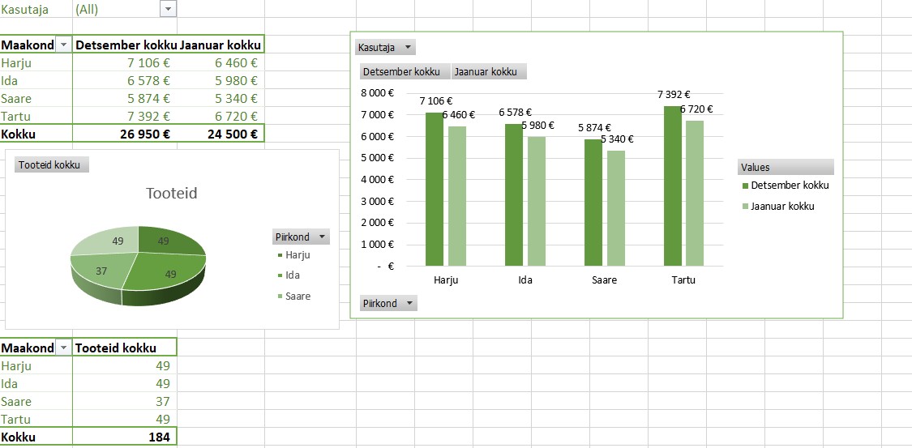The width and height of the screenshot is (912, 448).
Task: Open Maakond filter in the top pivot table
Action: (x=64, y=45)
